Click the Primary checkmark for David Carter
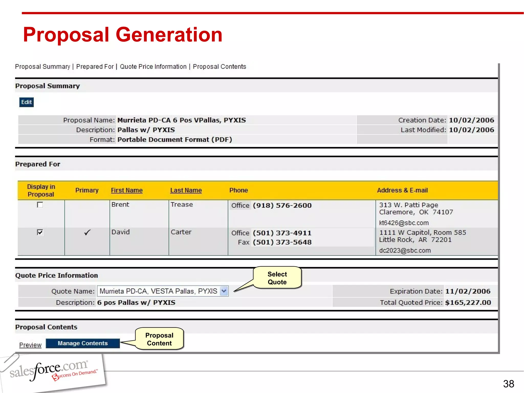 (87, 232)
